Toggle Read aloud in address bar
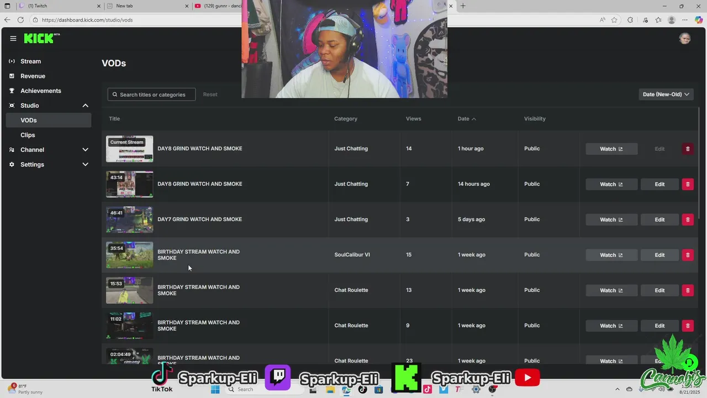 tap(602, 20)
